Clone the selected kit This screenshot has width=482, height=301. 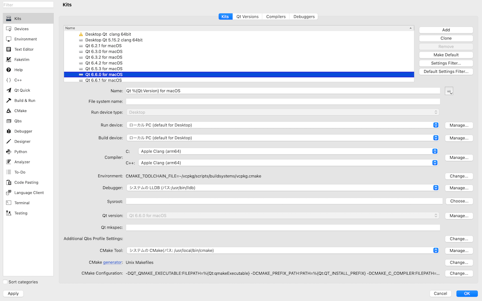[446, 38]
